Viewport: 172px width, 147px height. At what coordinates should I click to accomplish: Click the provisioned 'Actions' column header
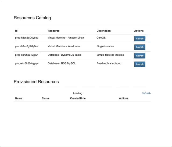(124, 98)
